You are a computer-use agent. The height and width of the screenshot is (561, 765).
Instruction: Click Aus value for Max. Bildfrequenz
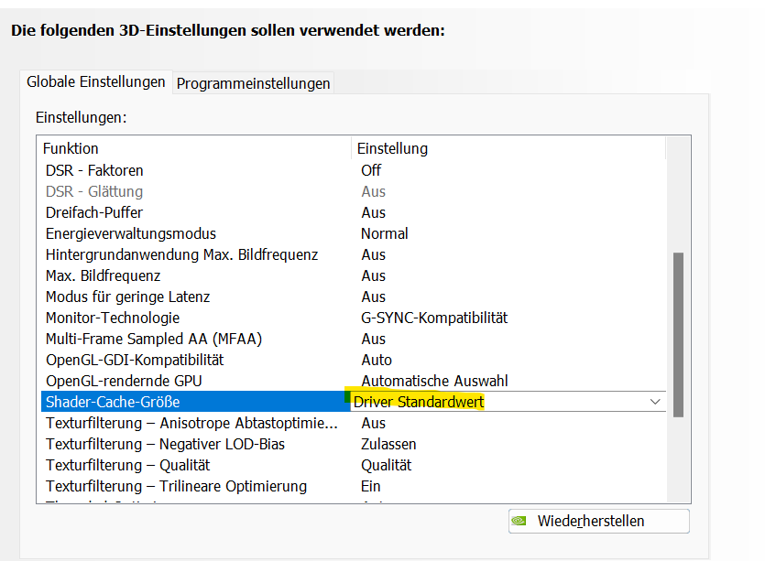(x=373, y=275)
